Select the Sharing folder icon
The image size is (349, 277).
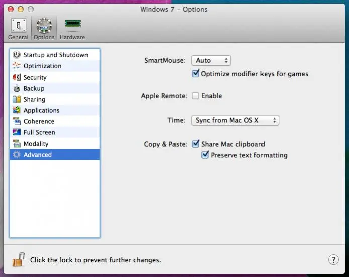pos(16,99)
